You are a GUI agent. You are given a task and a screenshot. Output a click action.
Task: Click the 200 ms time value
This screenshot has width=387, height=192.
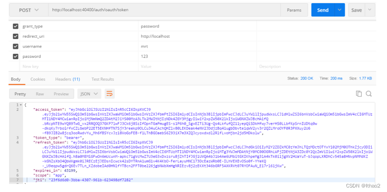[x=336, y=78]
